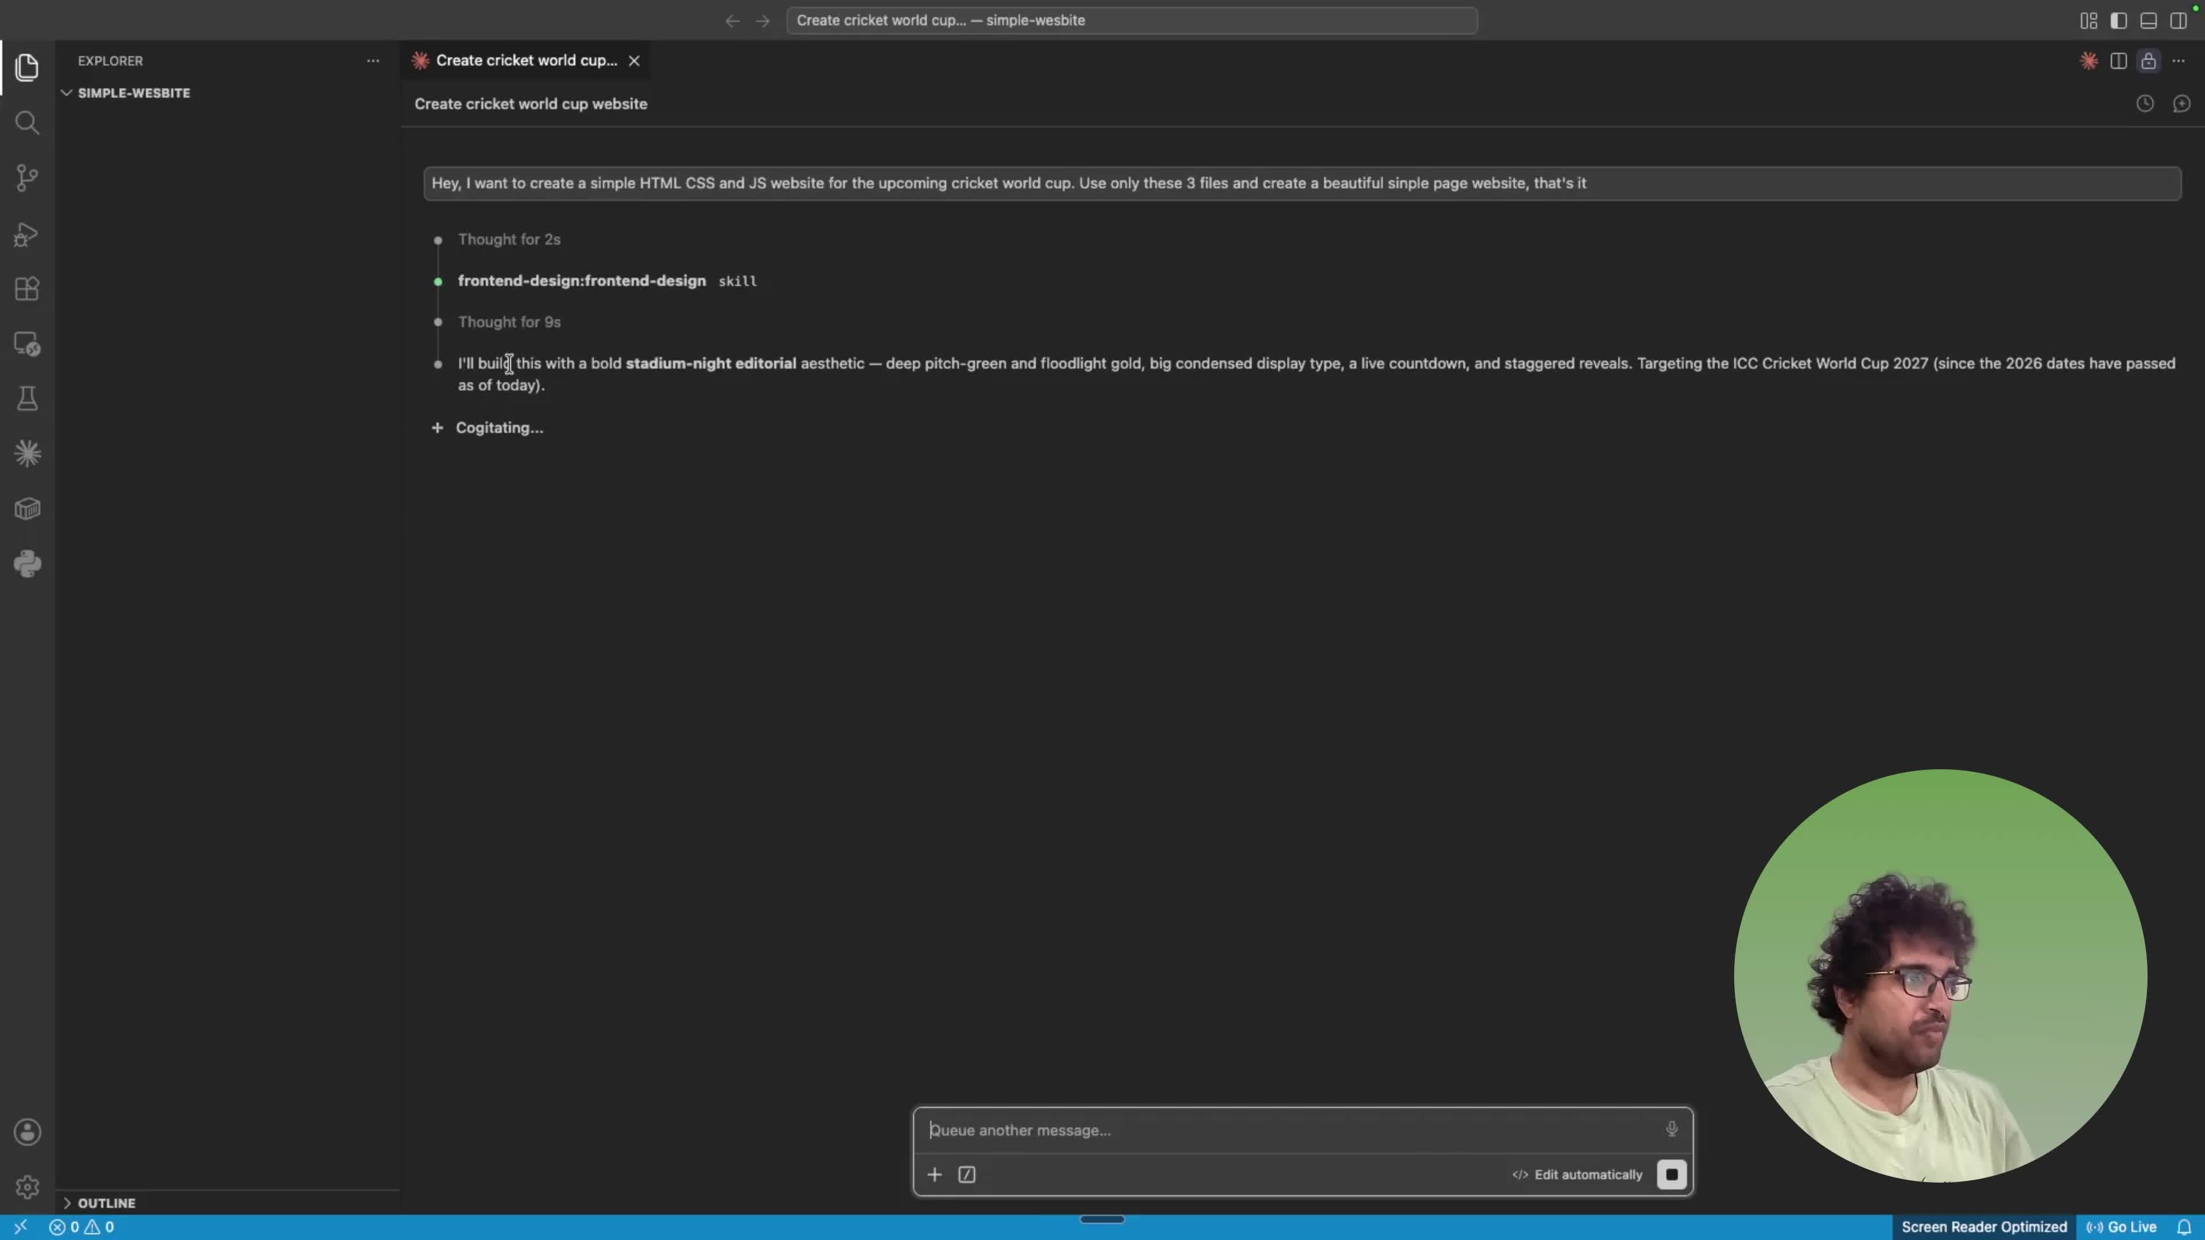This screenshot has height=1240, width=2205.
Task: Open the Run and Debug view
Action: 26,234
